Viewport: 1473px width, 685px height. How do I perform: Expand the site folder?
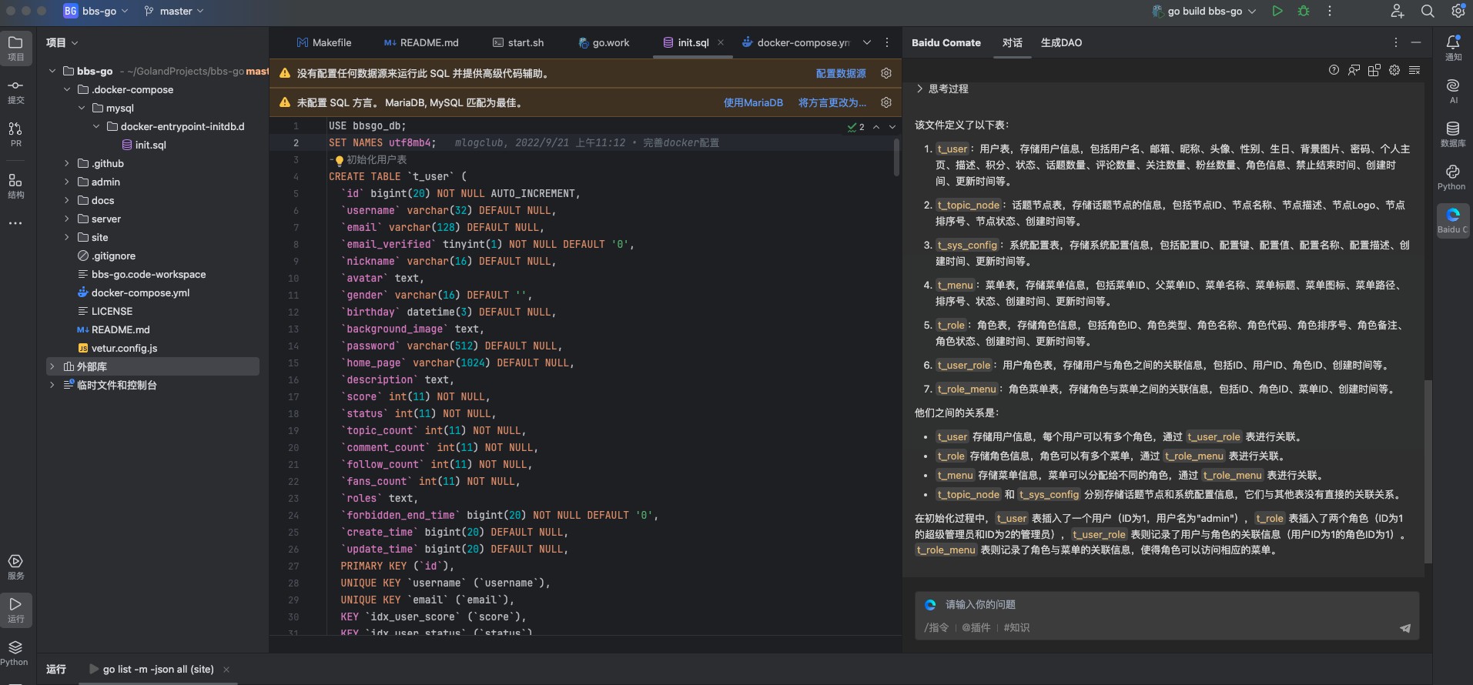coord(67,237)
